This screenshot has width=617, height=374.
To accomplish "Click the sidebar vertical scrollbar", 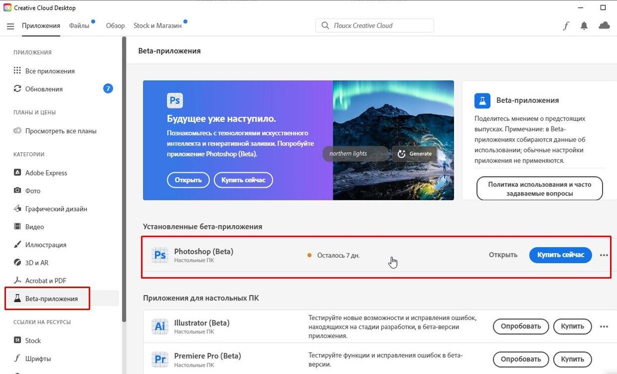I will point(124,180).
